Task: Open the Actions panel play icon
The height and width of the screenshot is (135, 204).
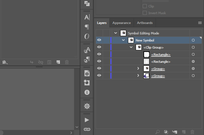Action: click(87, 120)
